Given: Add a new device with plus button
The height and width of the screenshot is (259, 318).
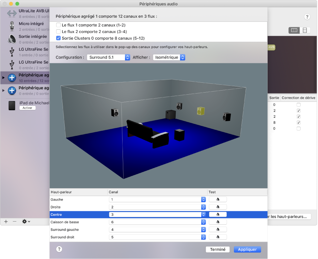Looking at the screenshot, I should (6, 221).
